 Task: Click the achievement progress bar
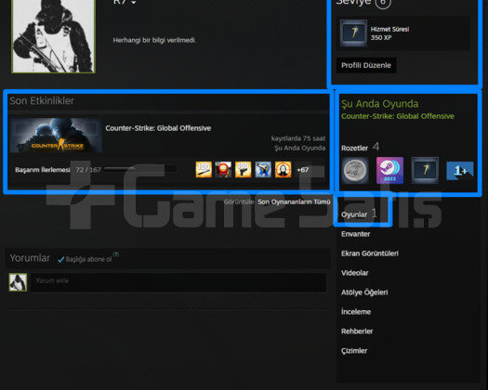(140, 170)
